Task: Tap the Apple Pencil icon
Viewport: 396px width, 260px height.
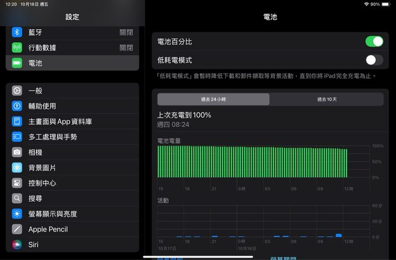Action: click(17, 229)
